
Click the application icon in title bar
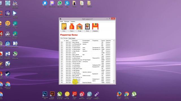61,19
